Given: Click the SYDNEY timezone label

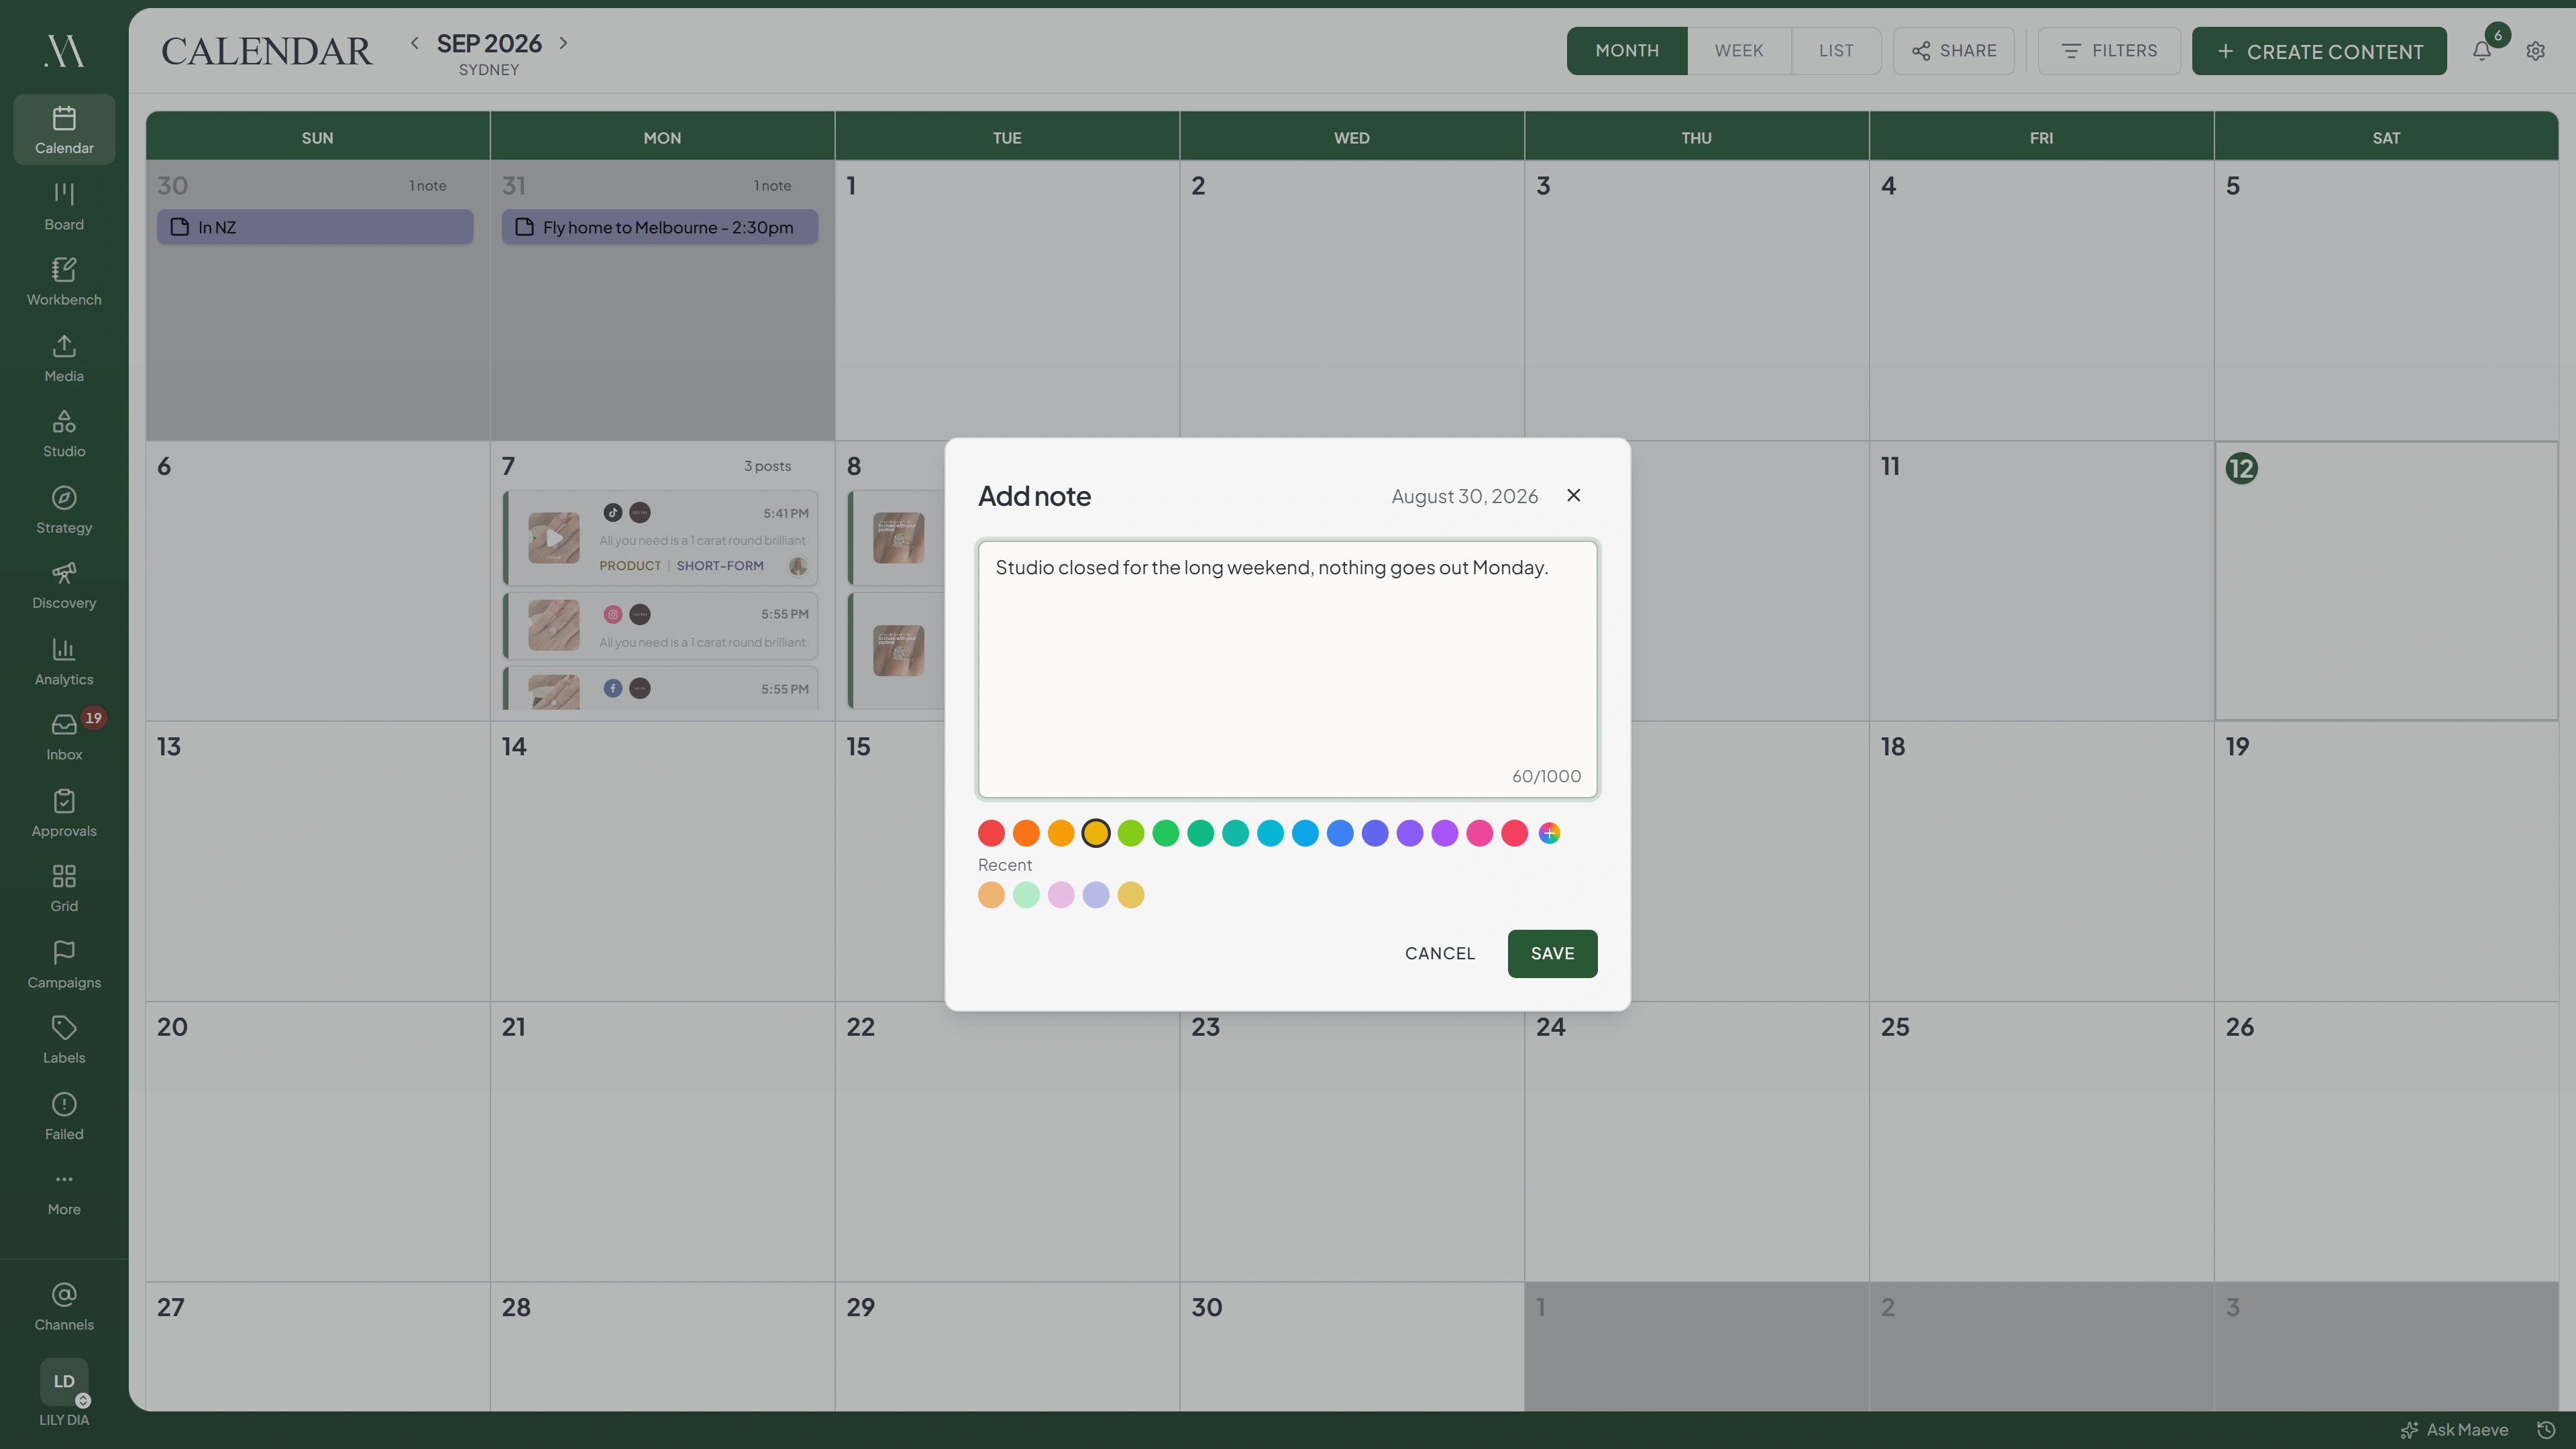Looking at the screenshot, I should click(x=489, y=70).
